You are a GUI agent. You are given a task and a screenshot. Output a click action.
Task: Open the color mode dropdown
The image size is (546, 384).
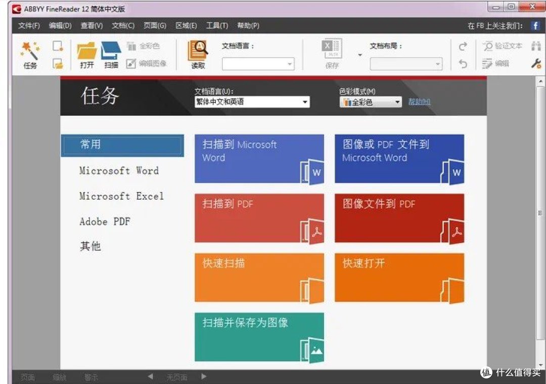371,102
